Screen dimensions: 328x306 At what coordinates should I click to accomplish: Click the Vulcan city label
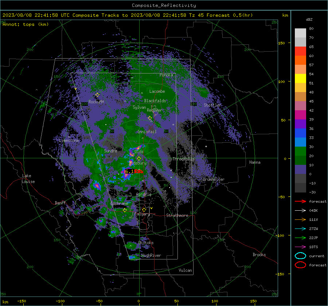click(x=185, y=270)
